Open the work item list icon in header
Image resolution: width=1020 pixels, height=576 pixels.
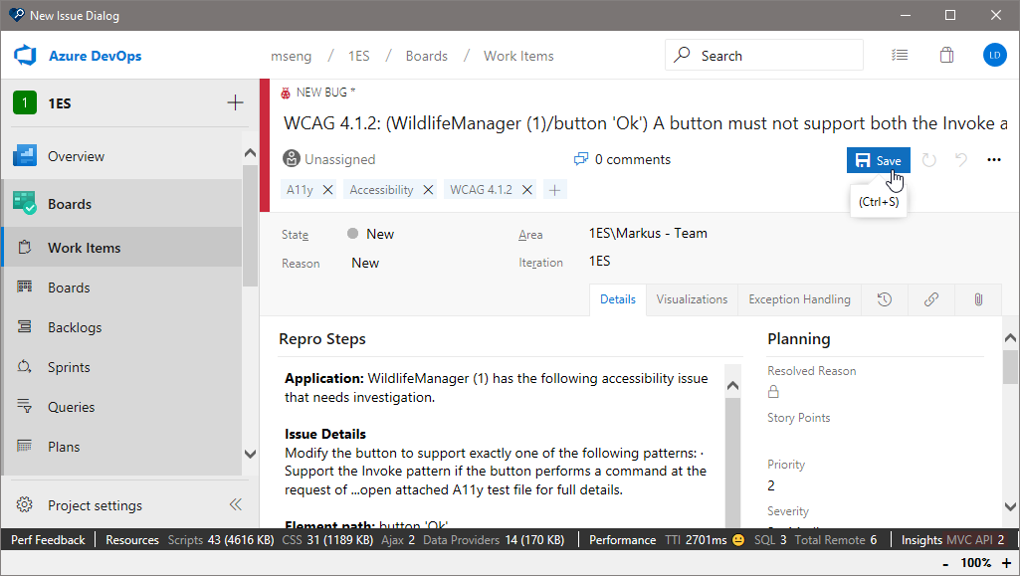(900, 56)
